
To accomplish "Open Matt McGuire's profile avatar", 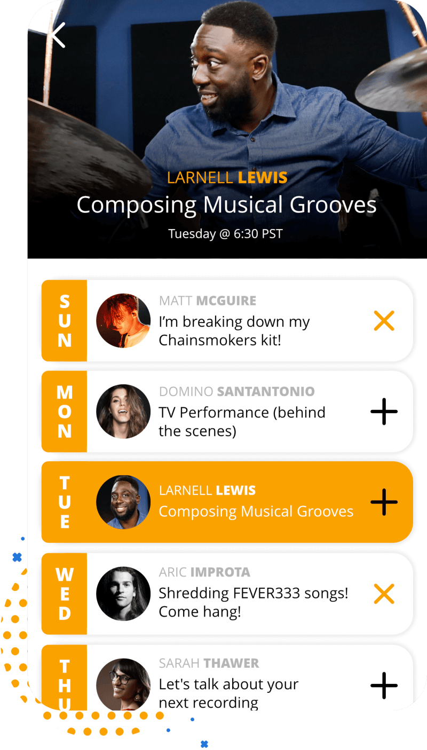I will [x=123, y=321].
